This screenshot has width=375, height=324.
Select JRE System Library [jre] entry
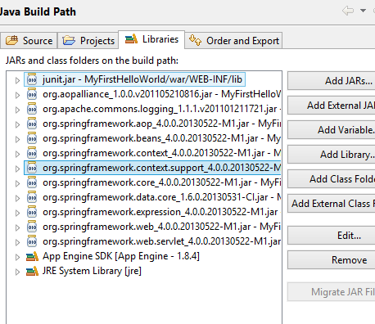pyautogui.click(x=92, y=271)
